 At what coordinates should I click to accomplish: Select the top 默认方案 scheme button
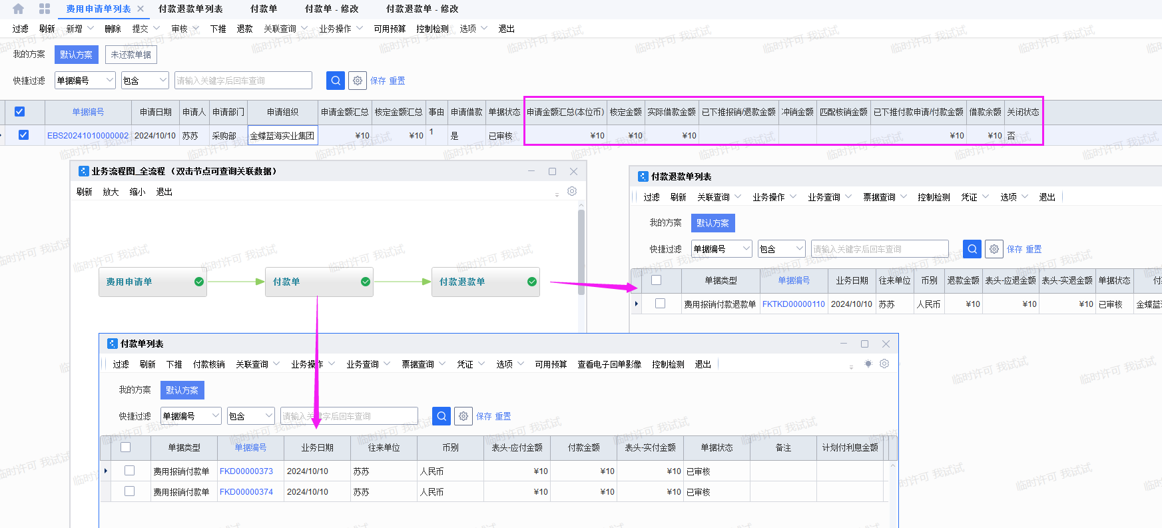[77, 55]
